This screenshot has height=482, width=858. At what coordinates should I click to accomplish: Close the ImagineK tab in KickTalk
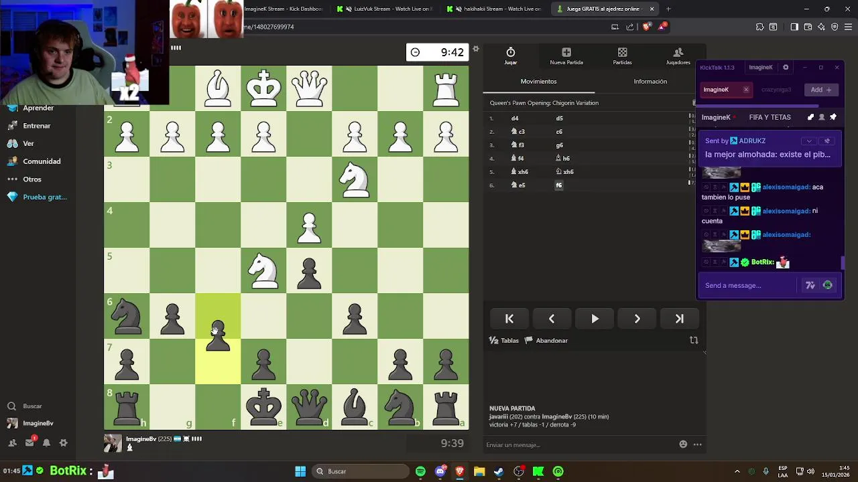pos(746,90)
